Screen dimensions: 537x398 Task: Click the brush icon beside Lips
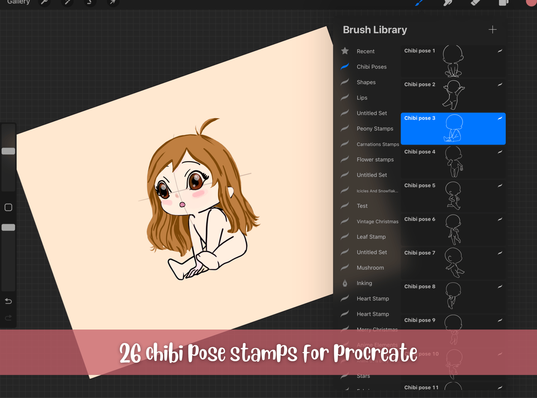[x=345, y=97]
